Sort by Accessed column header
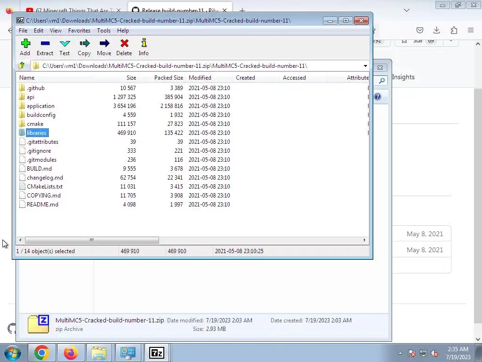 pos(303,78)
